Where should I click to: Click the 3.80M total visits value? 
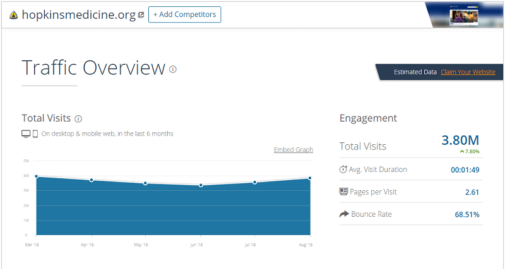pyautogui.click(x=460, y=140)
